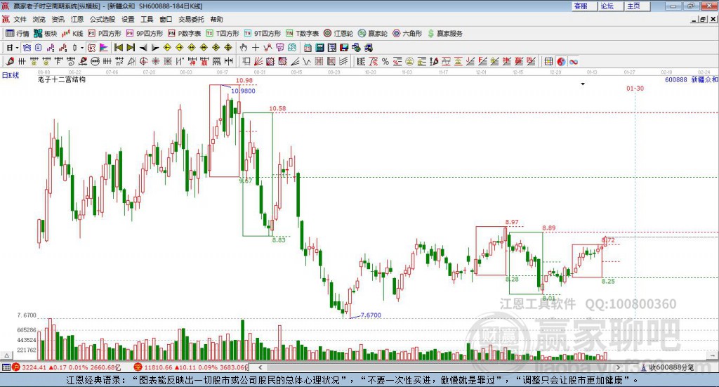Click the 日K线 label
This screenshot has height=387, width=719.
(x=10, y=75)
